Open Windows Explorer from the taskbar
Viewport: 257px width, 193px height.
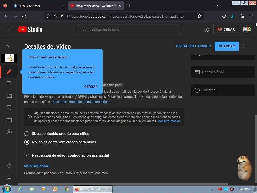[x=32, y=189]
